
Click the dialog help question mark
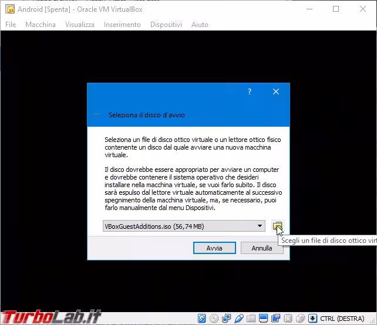250,92
